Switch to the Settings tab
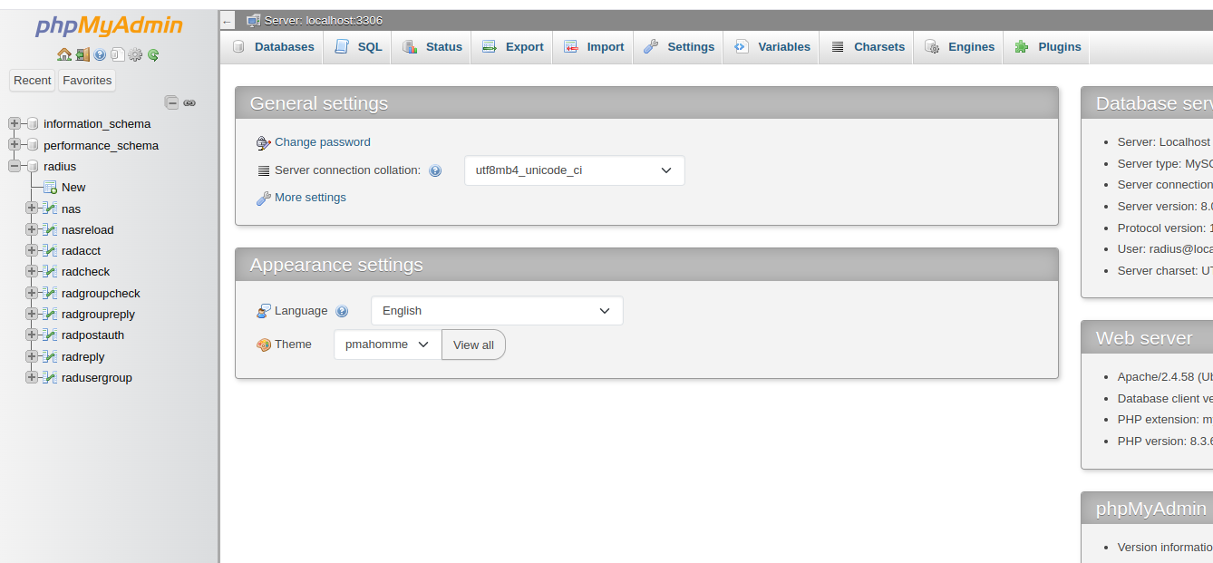 coord(678,47)
